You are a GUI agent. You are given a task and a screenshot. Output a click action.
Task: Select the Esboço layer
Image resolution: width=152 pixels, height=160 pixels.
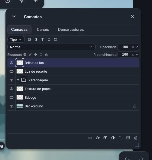tap(73, 98)
